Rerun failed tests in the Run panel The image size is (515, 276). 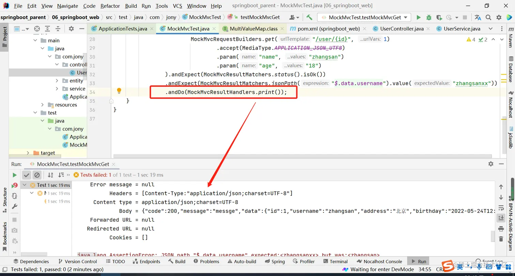pyautogui.click(x=14, y=186)
